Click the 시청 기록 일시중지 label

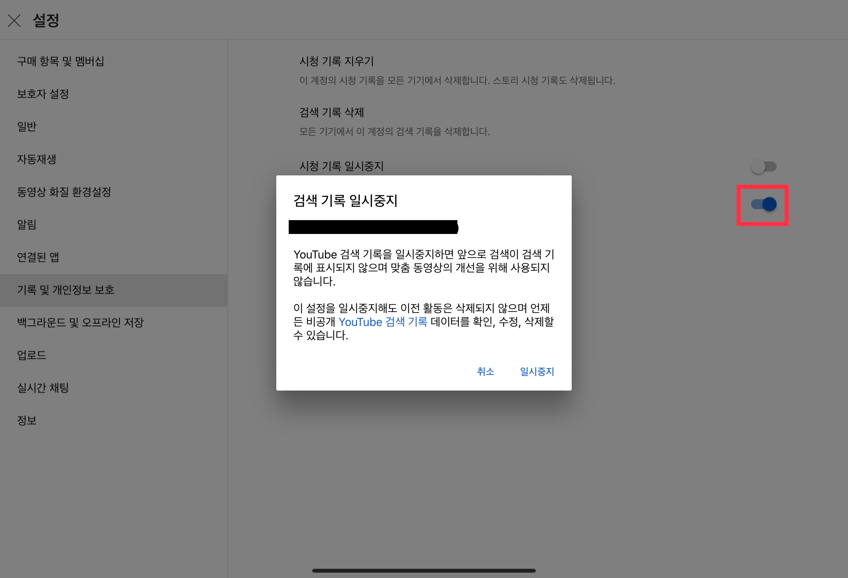342,167
